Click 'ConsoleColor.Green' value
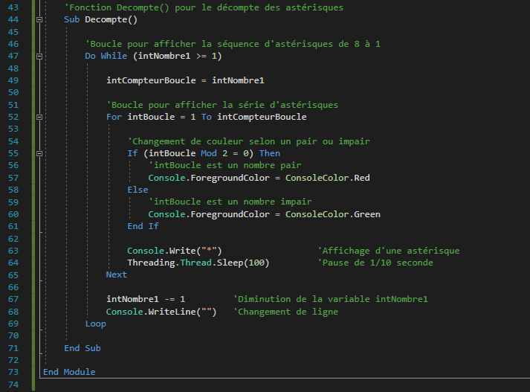Viewport: 530px width, 392px height. [x=333, y=214]
